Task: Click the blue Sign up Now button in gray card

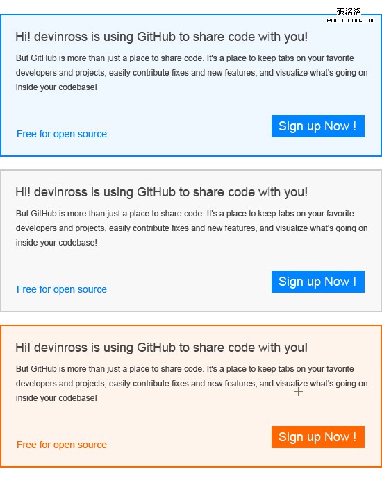Action: [318, 282]
